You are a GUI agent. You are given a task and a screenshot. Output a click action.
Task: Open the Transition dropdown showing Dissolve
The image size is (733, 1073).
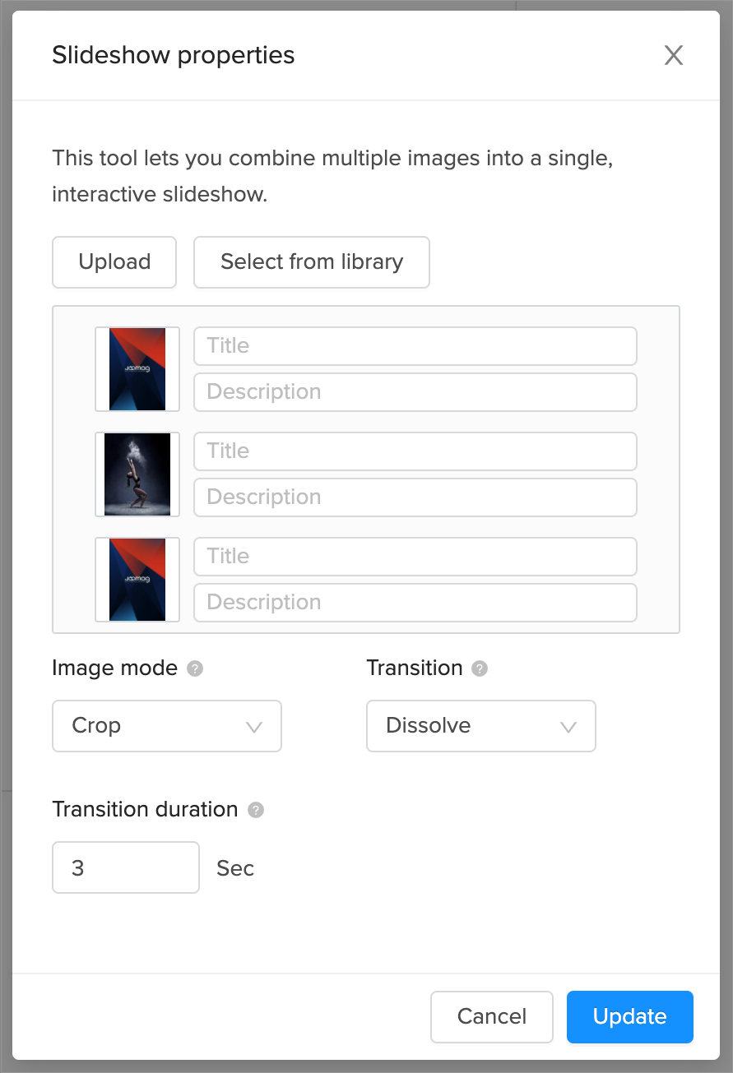click(x=480, y=726)
